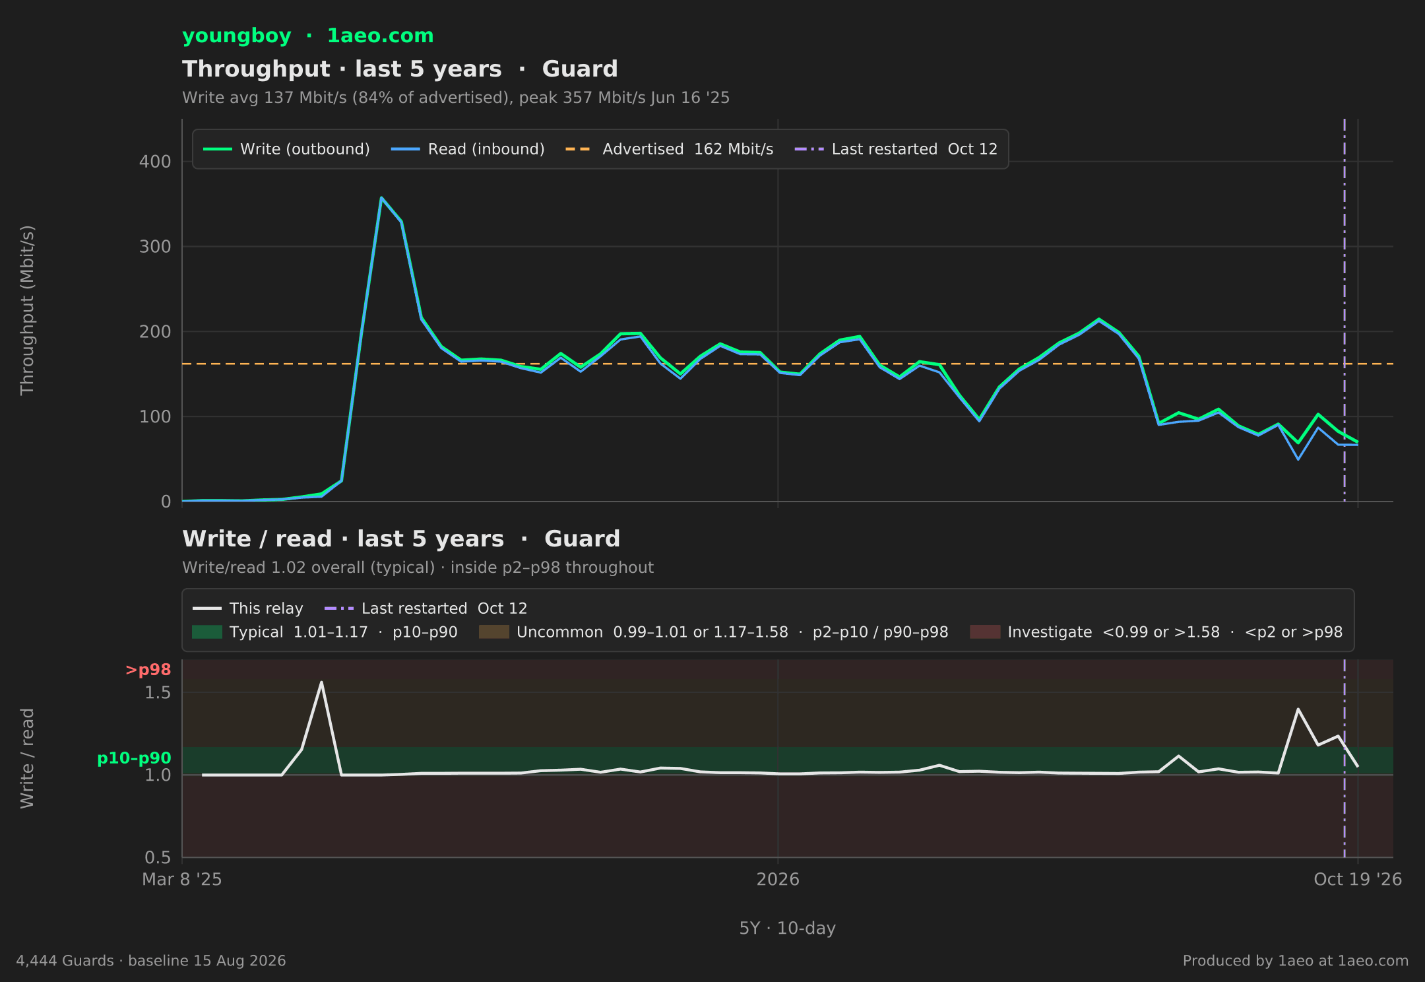This screenshot has height=982, width=1425.
Task: Click the Typical 1.01–1.17 legend label
Action: coord(343,632)
